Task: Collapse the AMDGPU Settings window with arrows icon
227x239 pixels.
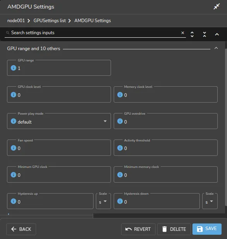Action: (217, 6)
